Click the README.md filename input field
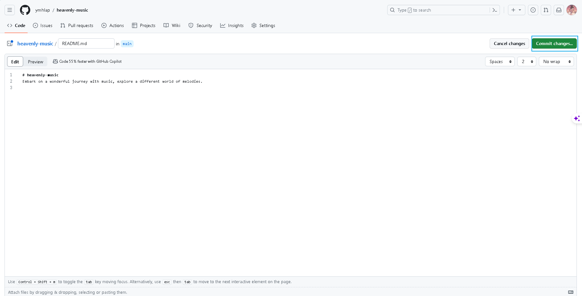The image size is (582, 296). 86,43
